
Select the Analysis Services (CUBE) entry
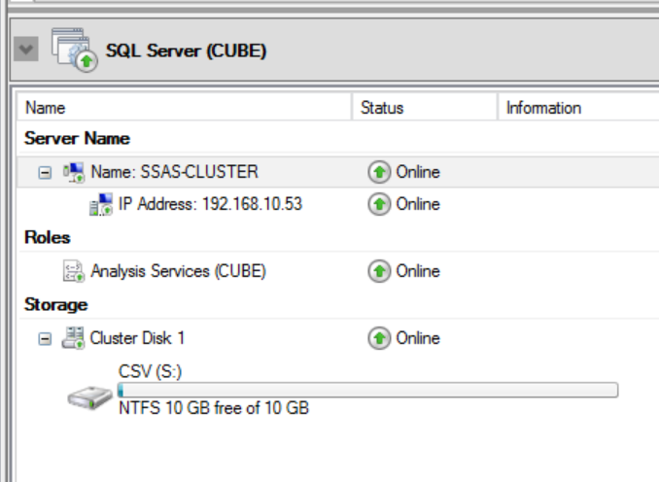coord(178,271)
